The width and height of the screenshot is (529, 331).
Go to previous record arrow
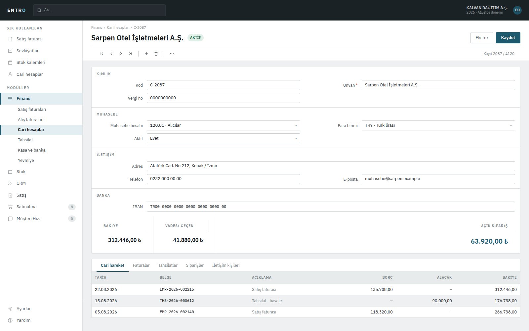[111, 54]
